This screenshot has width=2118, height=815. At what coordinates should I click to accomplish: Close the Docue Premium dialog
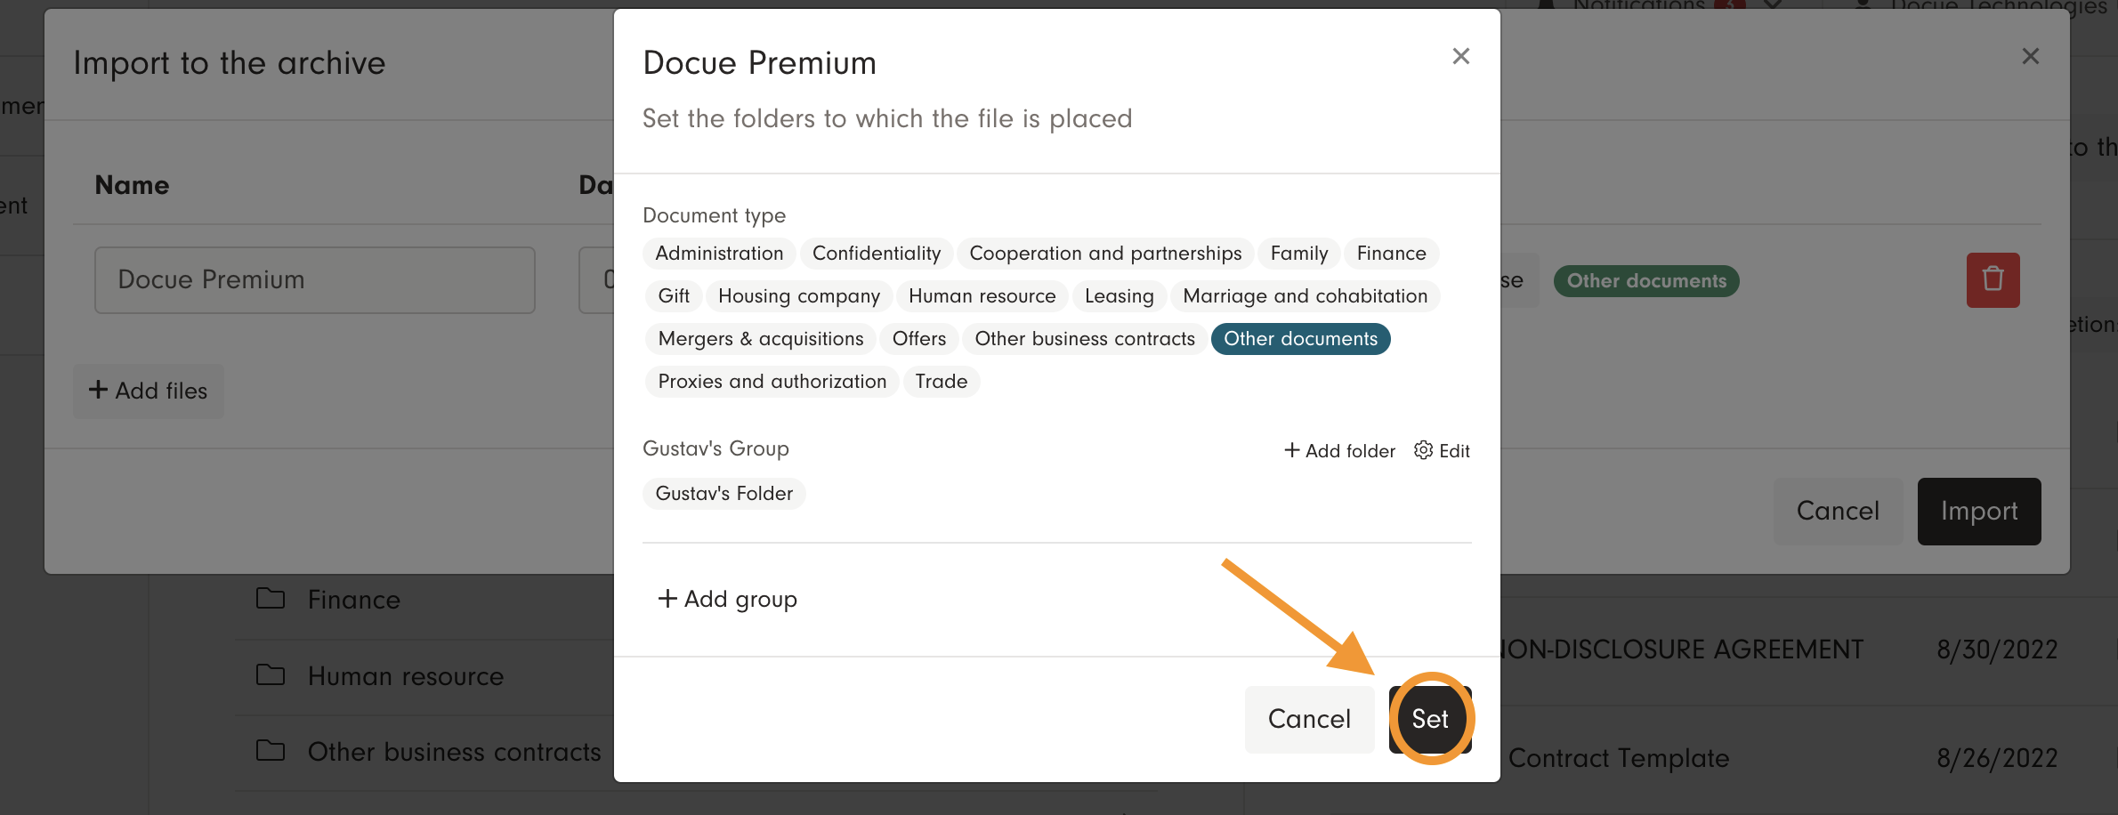pyautogui.click(x=1460, y=56)
